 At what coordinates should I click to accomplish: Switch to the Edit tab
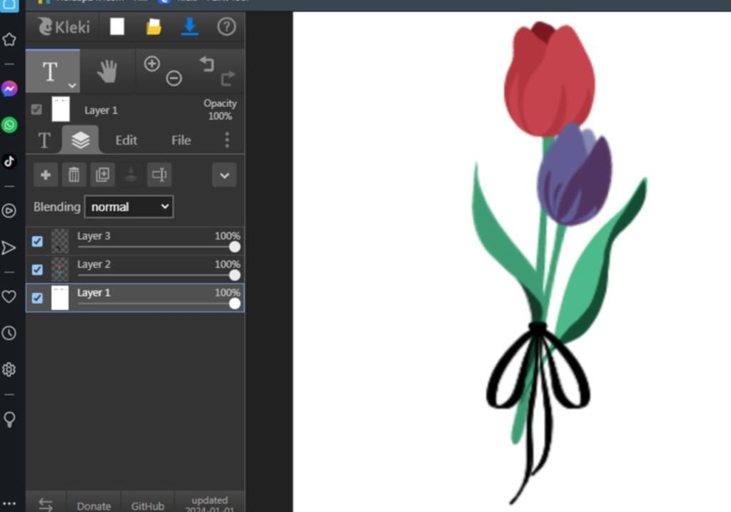click(x=126, y=140)
